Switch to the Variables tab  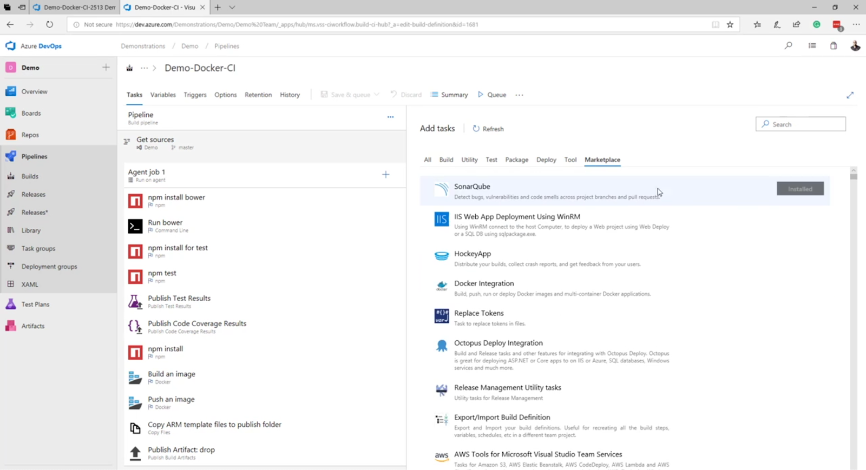[163, 95]
